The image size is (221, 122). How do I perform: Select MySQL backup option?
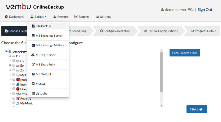pos(48,84)
